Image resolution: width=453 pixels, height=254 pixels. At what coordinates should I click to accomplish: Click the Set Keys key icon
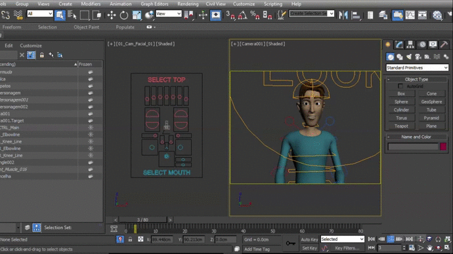coord(290,244)
